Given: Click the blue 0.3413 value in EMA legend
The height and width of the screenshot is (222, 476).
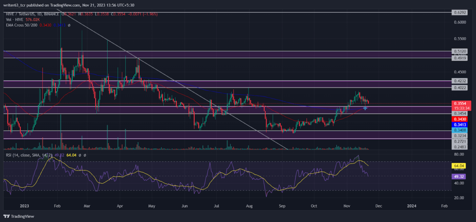Looking at the screenshot, I should 59,25.
